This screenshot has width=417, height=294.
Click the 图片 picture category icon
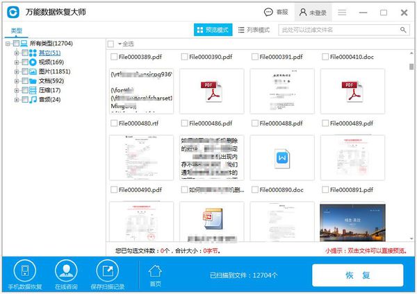coord(33,71)
